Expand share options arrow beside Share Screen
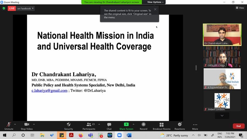The height and width of the screenshot is (139, 247). coord(133,124)
